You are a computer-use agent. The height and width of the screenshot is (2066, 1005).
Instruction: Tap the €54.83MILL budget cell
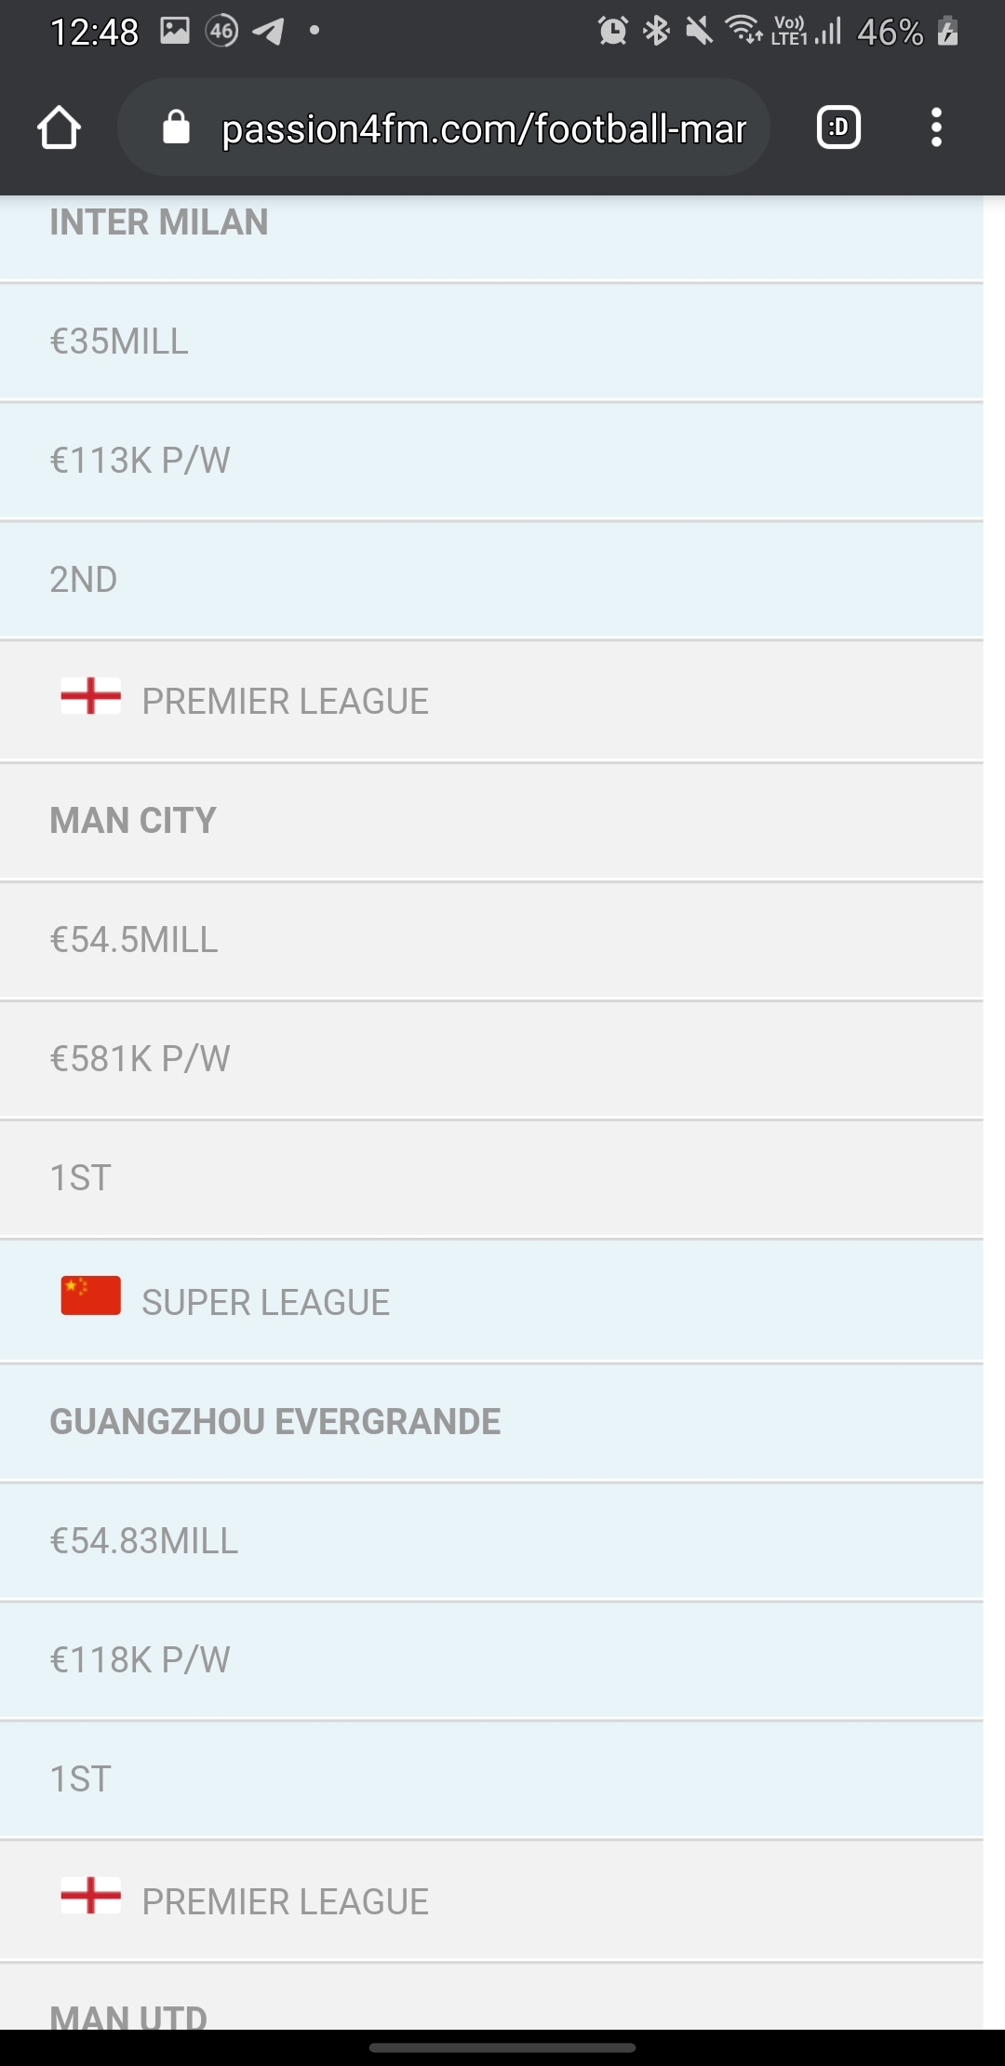[144, 1541]
